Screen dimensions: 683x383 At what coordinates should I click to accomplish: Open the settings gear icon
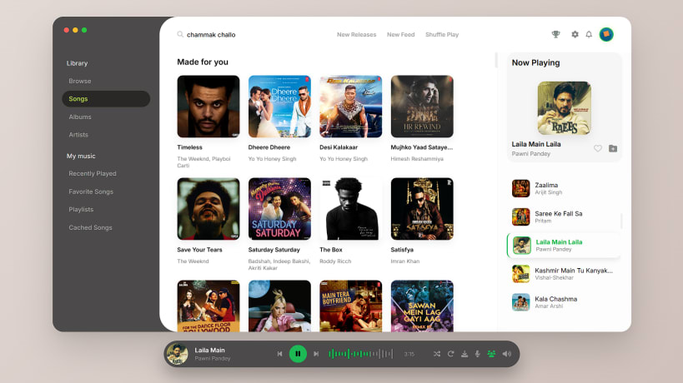point(575,34)
